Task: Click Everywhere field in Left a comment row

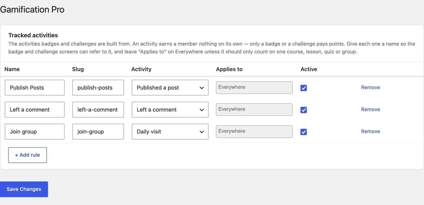Action: [254, 109]
